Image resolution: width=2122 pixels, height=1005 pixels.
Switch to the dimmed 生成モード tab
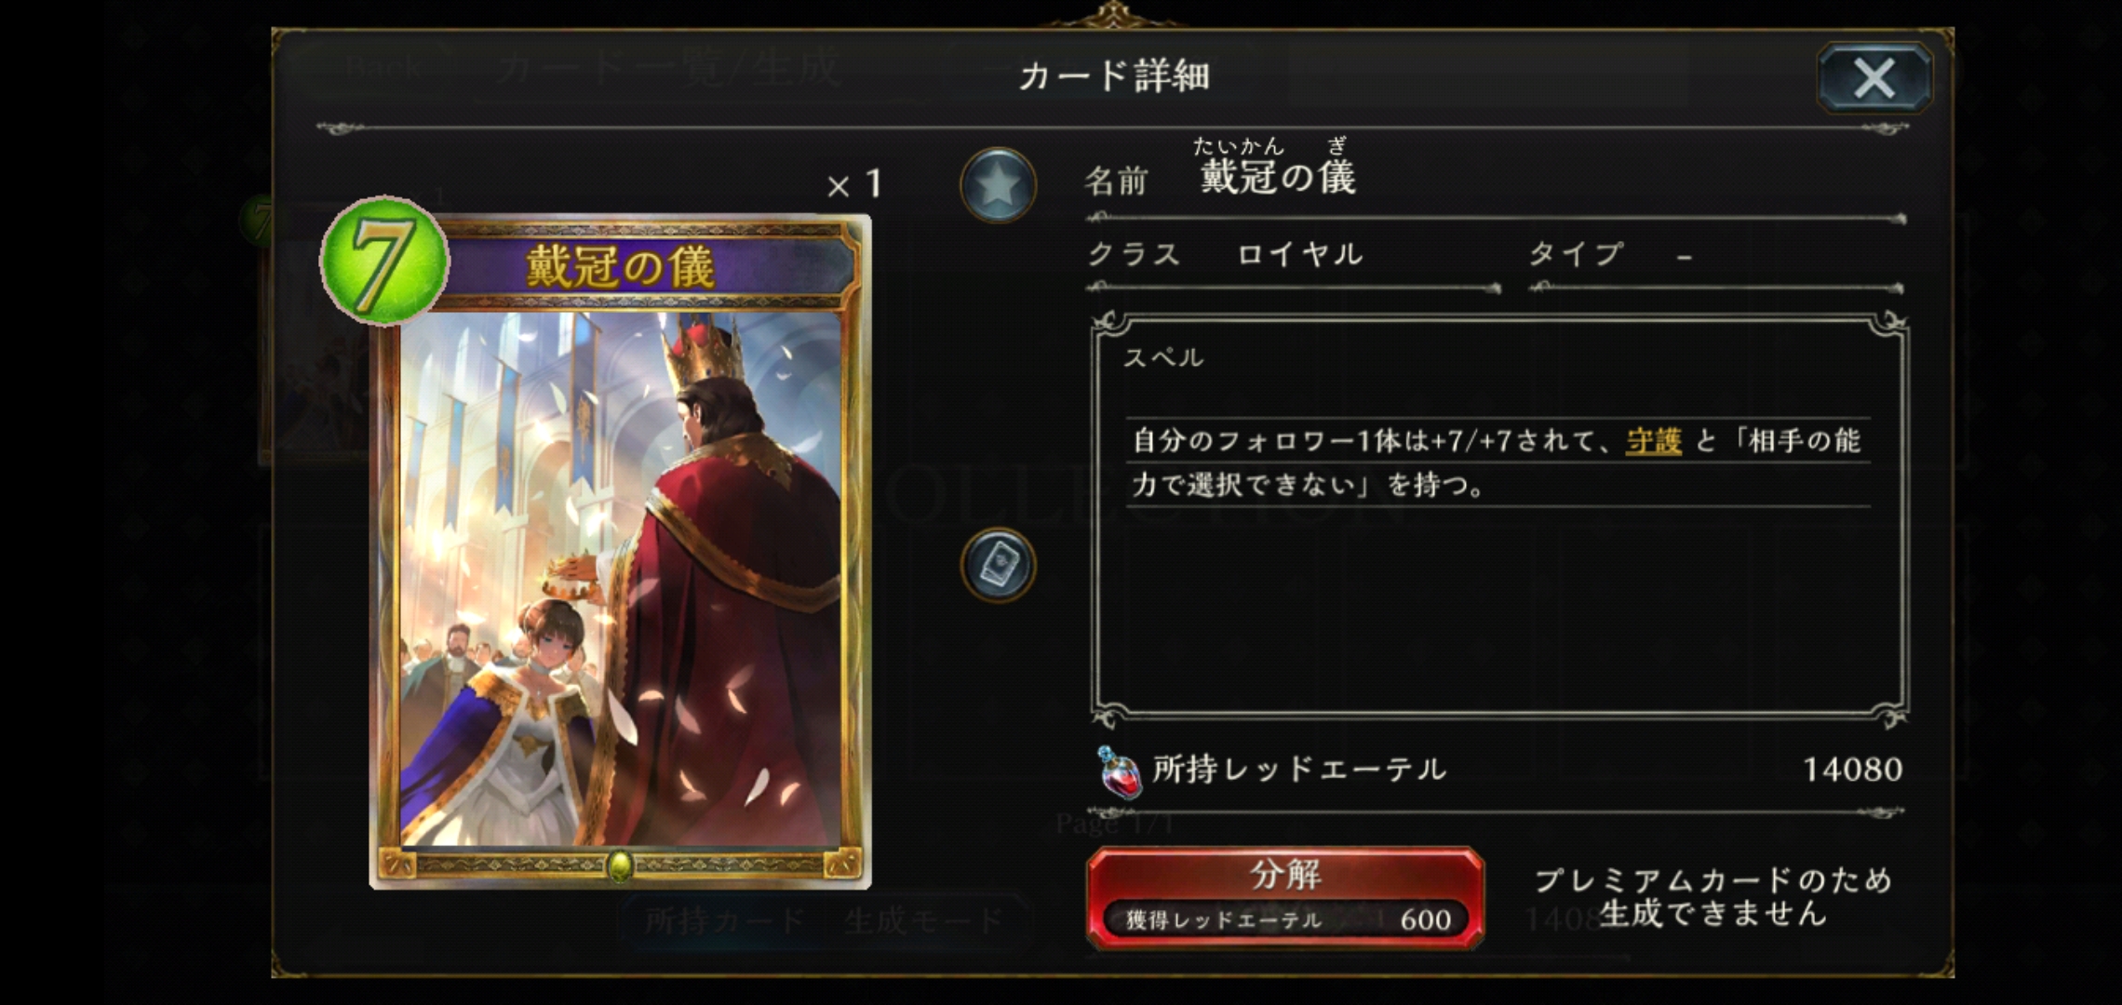click(923, 920)
